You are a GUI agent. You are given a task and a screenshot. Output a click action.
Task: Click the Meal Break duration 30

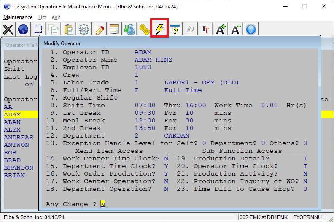coord(189,120)
